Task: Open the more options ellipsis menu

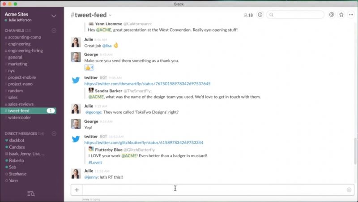Action: (351, 15)
